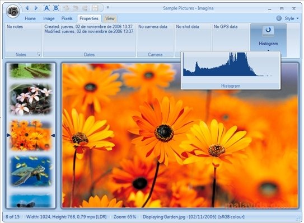Click the window resize grip in status bar

298,219
